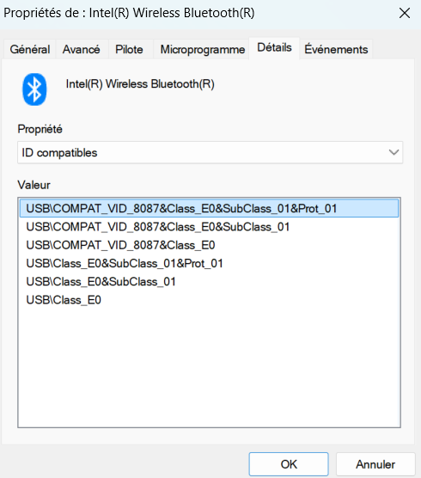
Task: Select the Détails tab
Action: (274, 48)
